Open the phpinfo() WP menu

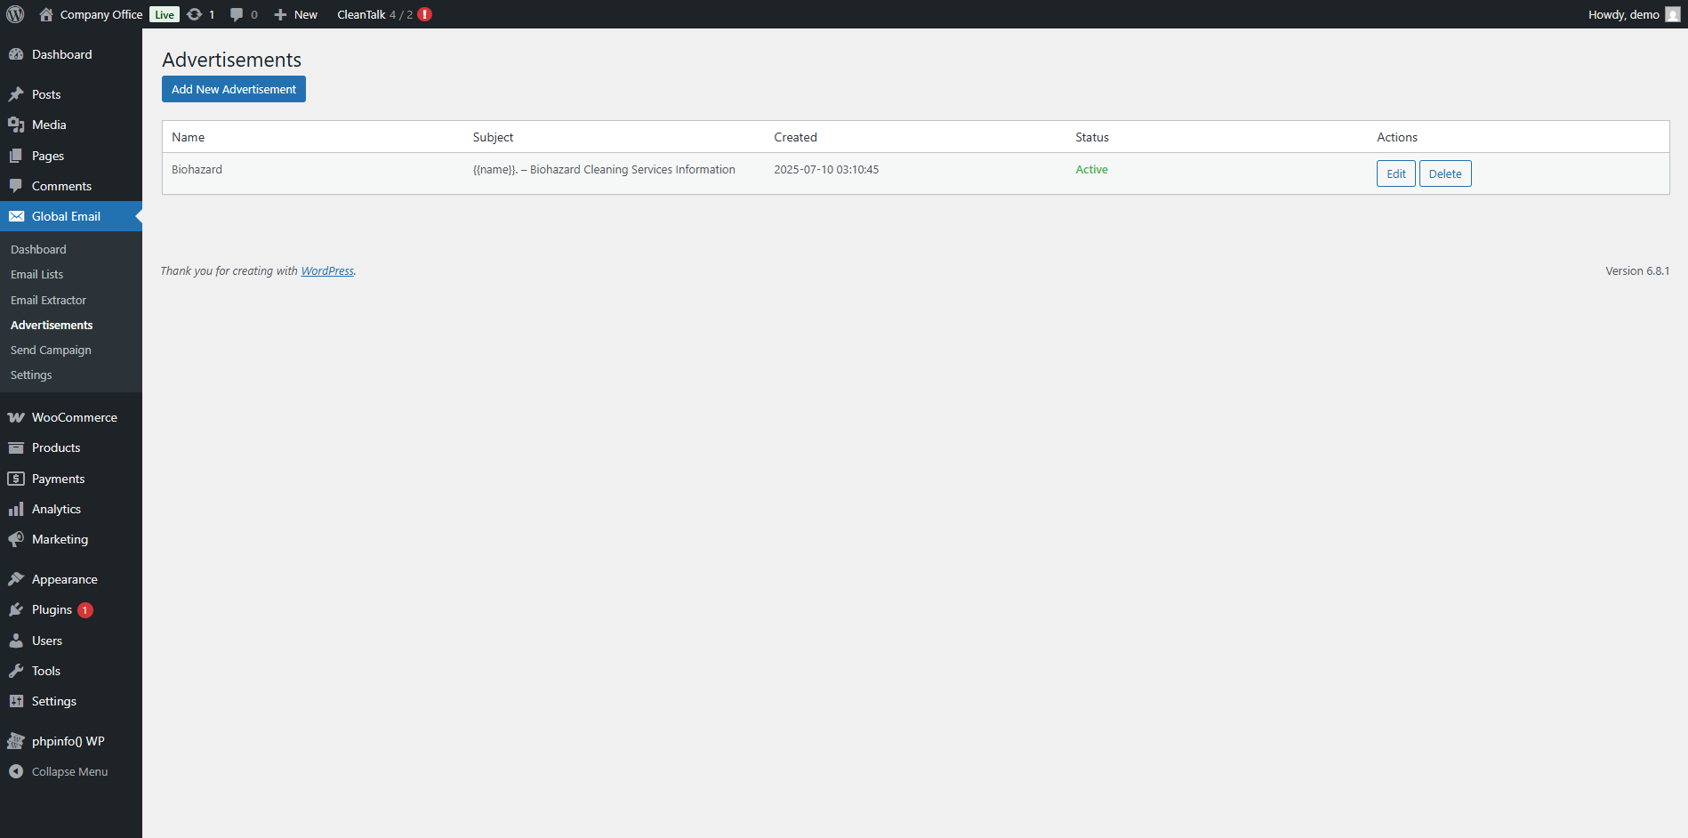(x=68, y=741)
